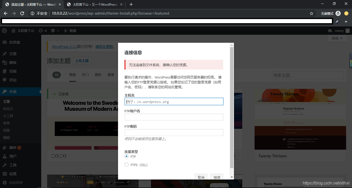The height and width of the screenshot is (188, 352).
Task: Open the 外观 appearance menu
Action: [x=21, y=92]
